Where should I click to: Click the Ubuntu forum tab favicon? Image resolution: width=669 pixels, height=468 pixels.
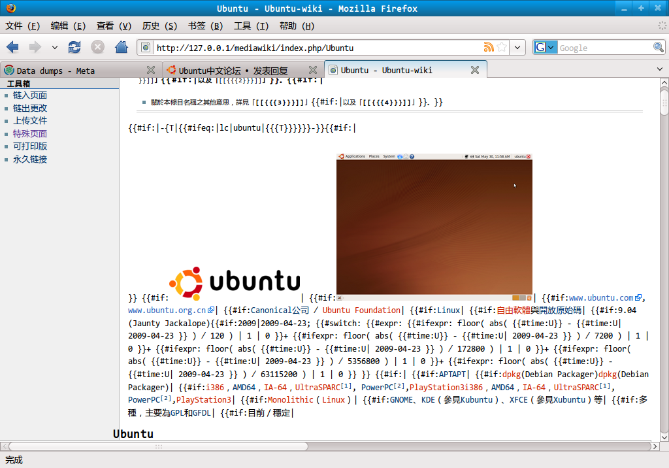[x=172, y=70]
